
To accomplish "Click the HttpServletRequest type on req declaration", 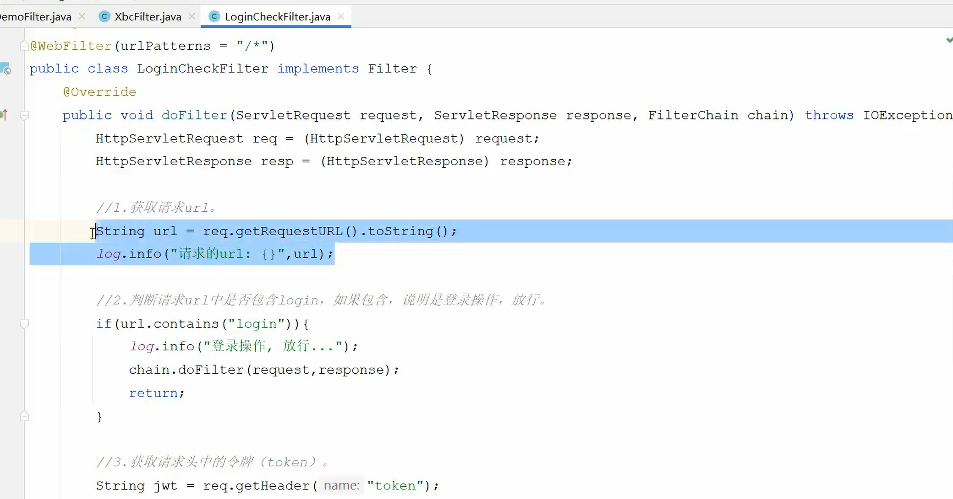I will (169, 139).
